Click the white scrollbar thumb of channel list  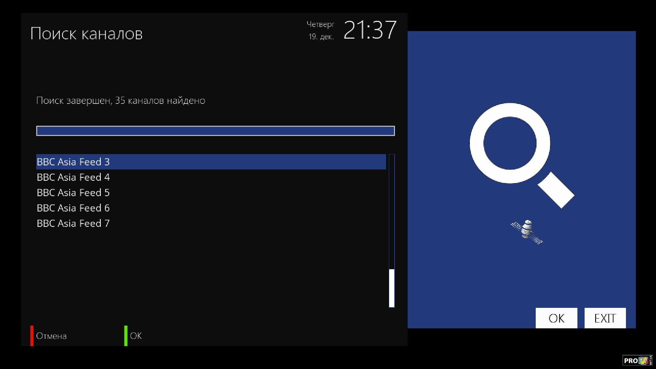pos(392,288)
